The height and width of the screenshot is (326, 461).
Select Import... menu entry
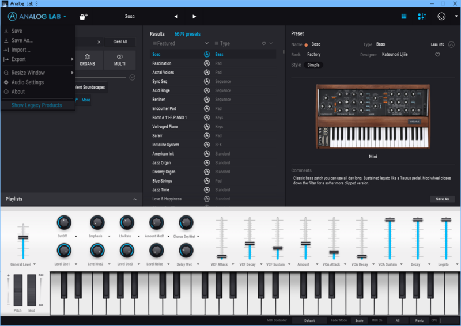pyautogui.click(x=21, y=50)
